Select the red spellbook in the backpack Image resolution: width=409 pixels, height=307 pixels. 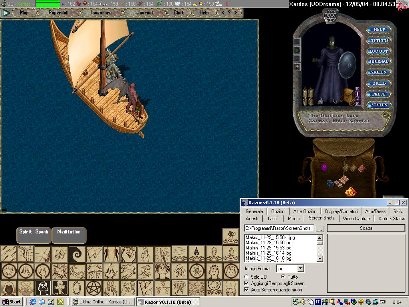361,168
